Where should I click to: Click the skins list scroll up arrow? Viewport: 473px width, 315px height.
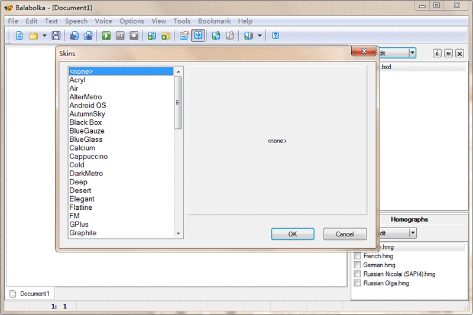[179, 72]
